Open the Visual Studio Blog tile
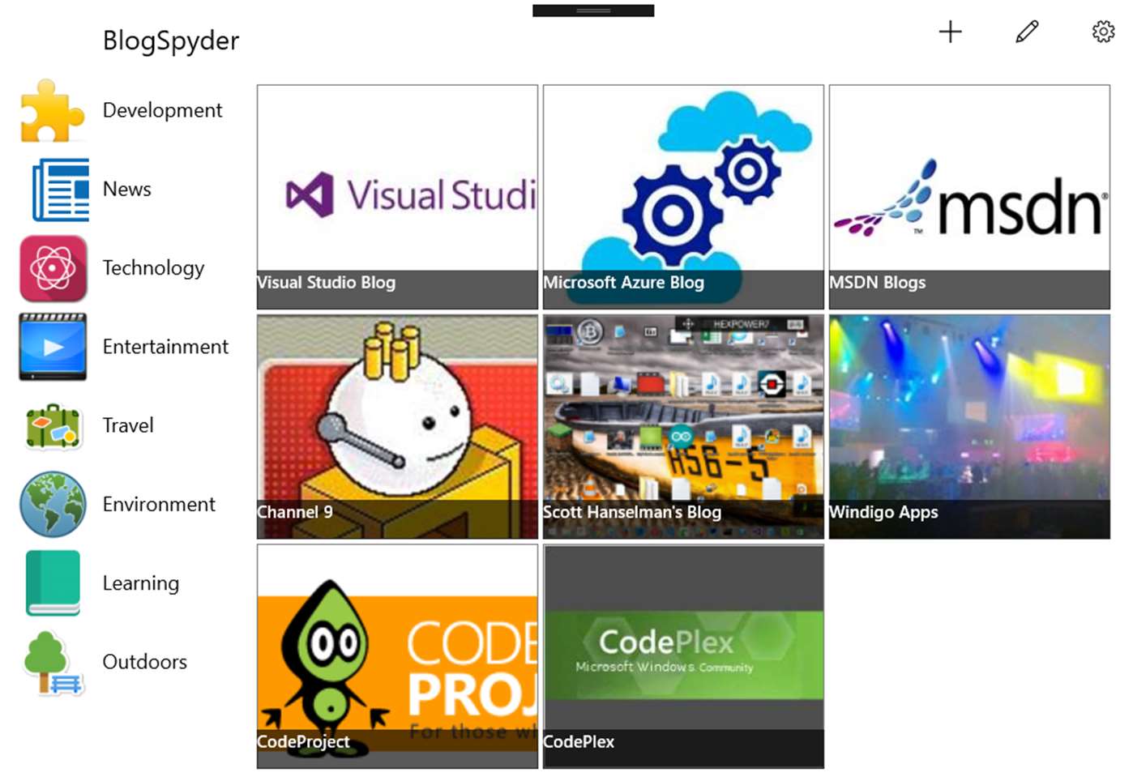 click(397, 197)
